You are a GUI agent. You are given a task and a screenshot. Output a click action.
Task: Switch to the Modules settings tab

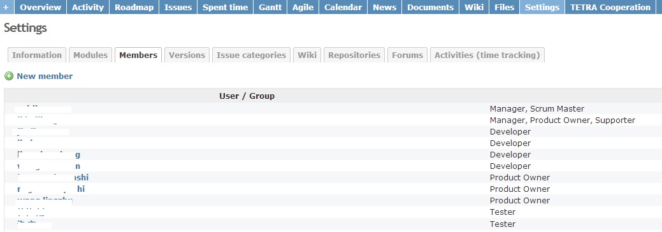pyautogui.click(x=90, y=55)
